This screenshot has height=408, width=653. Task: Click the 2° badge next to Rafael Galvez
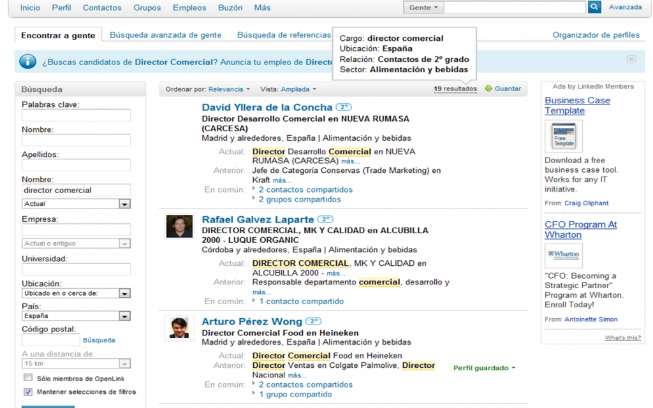[x=325, y=219]
